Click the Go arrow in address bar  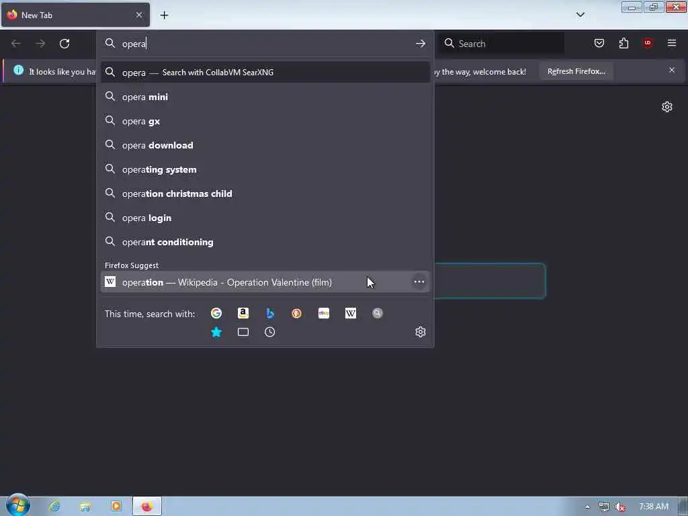pos(421,44)
